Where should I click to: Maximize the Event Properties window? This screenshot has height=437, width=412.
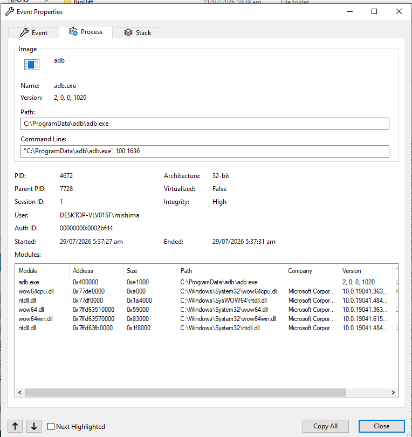374,11
